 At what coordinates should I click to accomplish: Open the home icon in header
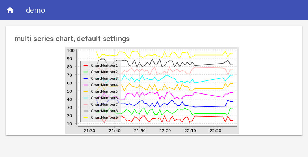pos(10,10)
